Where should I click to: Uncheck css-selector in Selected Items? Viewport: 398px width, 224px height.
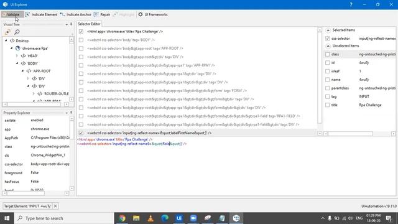pos(328,39)
